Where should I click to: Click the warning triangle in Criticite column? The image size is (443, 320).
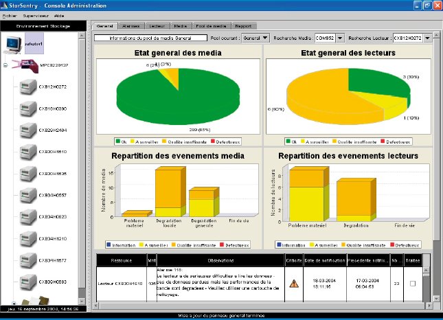pyautogui.click(x=294, y=284)
